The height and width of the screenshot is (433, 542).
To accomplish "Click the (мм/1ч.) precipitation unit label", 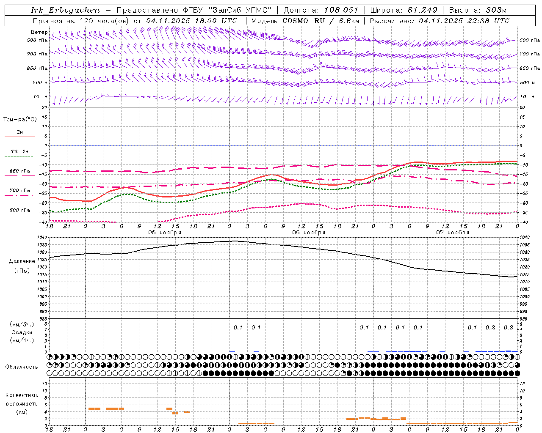I will click(x=22, y=340).
